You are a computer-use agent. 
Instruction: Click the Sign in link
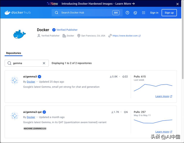tap(154, 13)
